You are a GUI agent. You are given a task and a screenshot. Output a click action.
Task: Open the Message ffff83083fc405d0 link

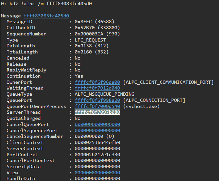[46, 16]
